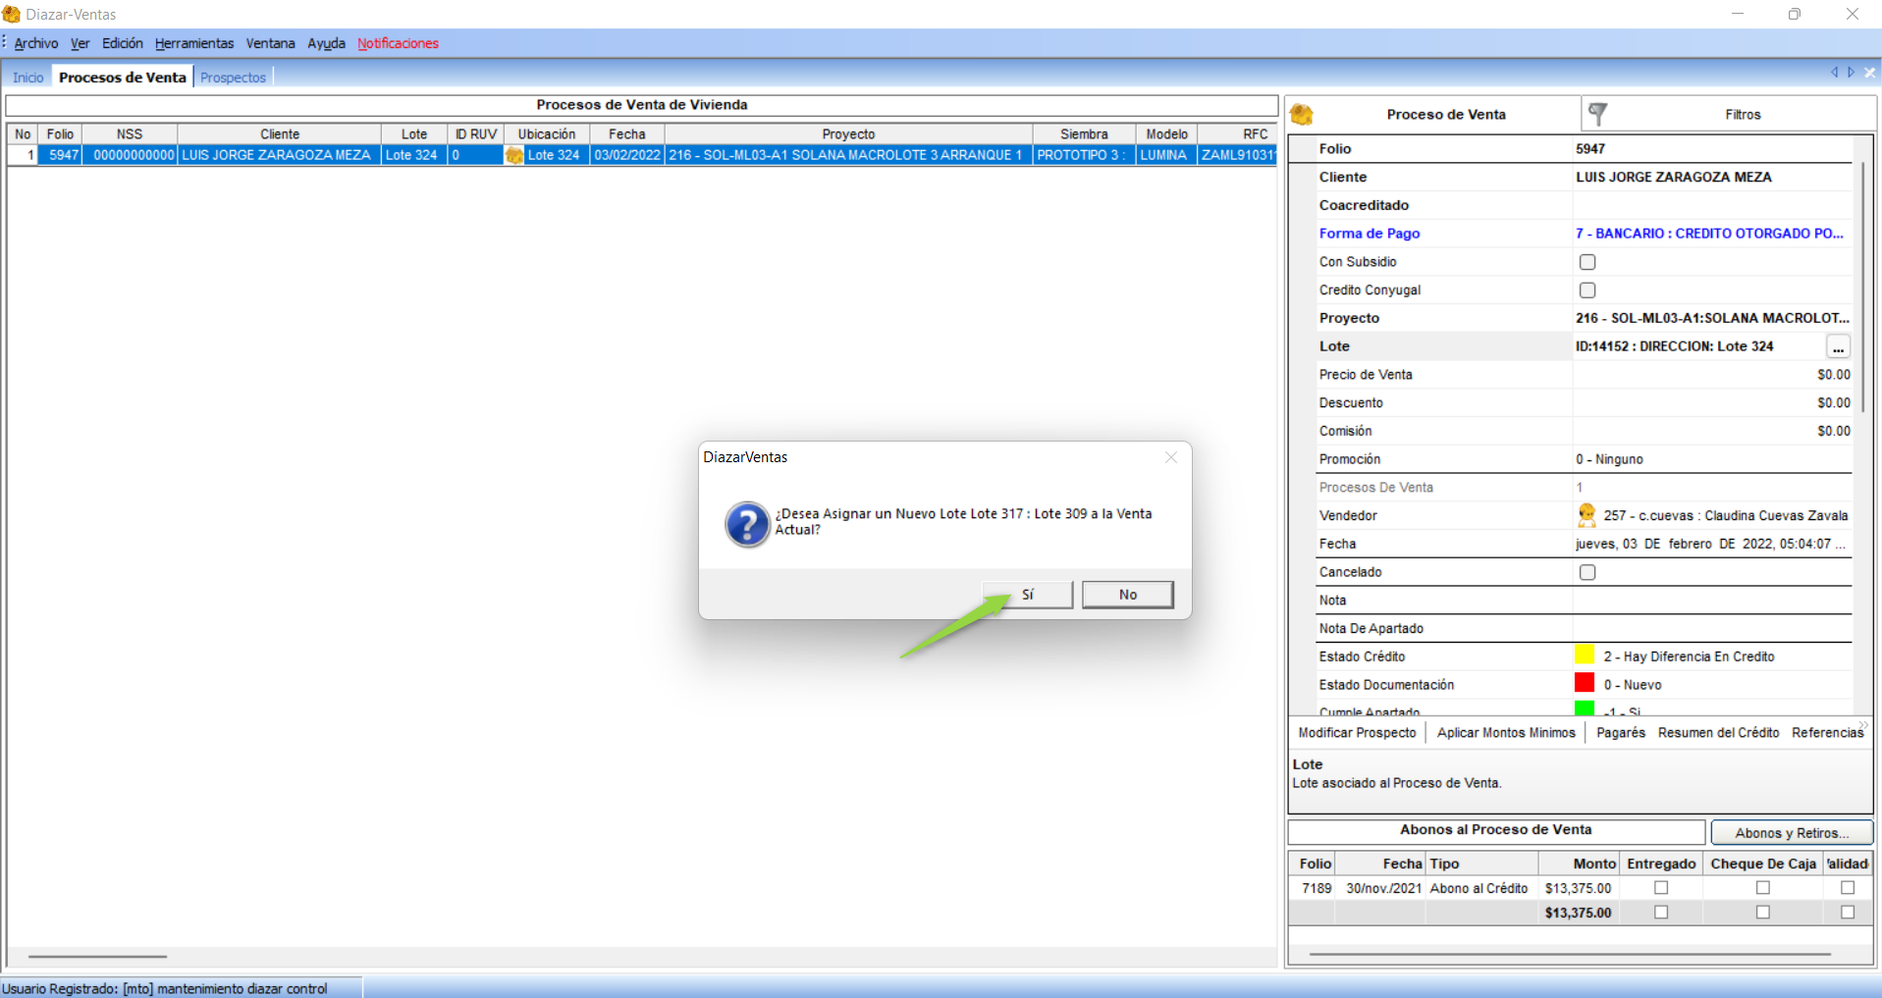Sort the sales table by the Proyecto column header
The width and height of the screenshot is (1882, 998).
848,134
